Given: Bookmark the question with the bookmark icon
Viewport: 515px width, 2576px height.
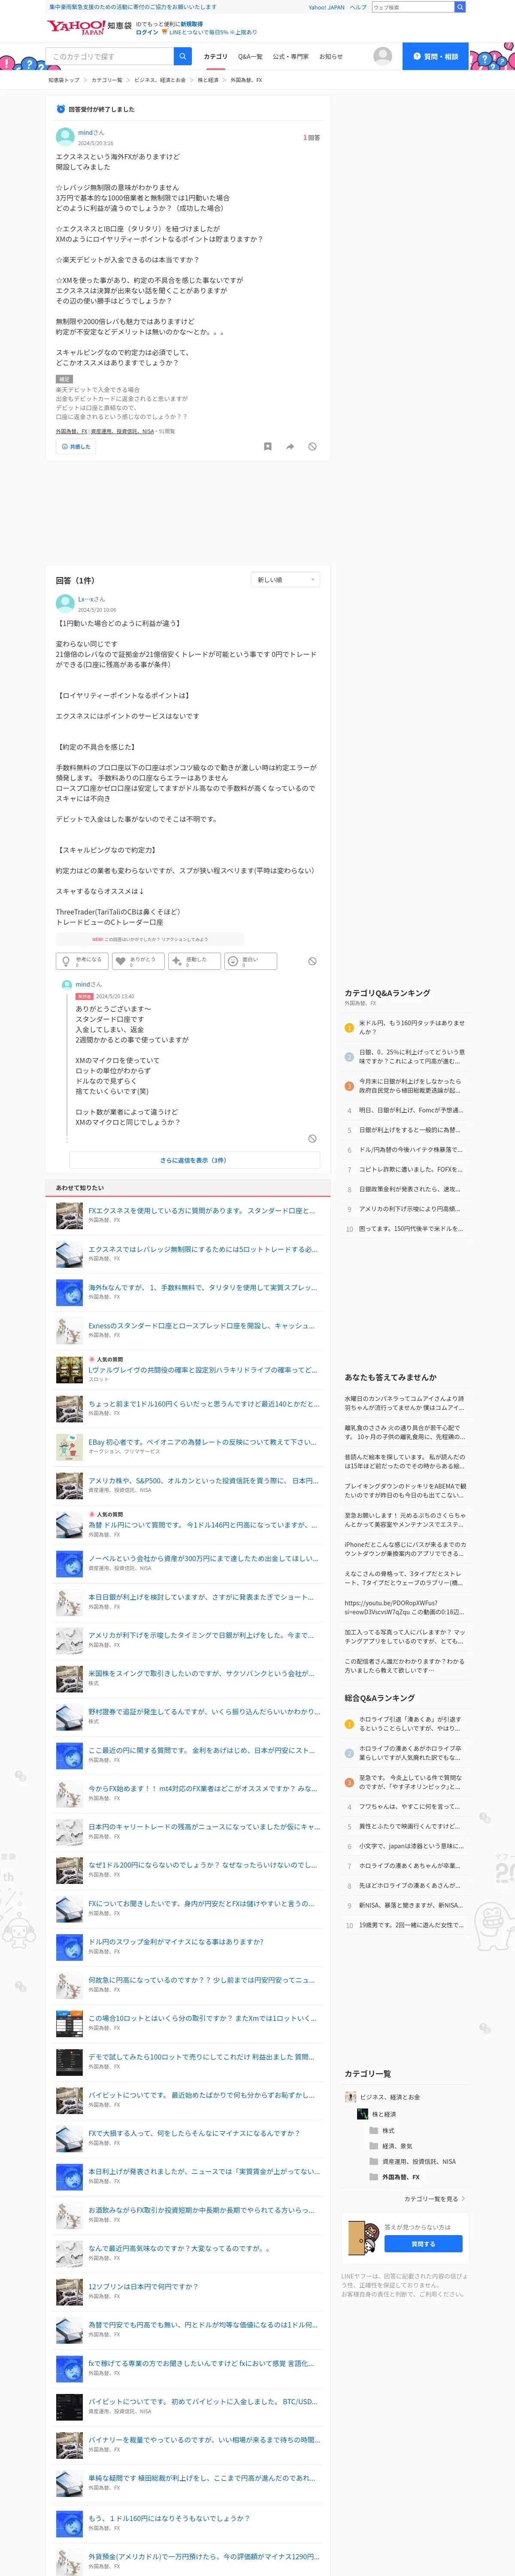Looking at the screenshot, I should click(x=267, y=447).
